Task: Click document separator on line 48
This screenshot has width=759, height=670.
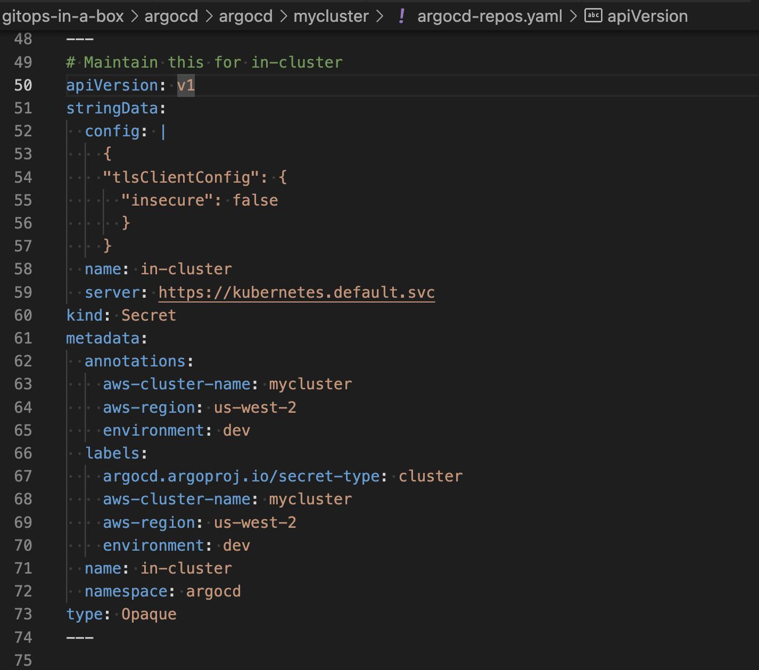Action: pos(80,39)
